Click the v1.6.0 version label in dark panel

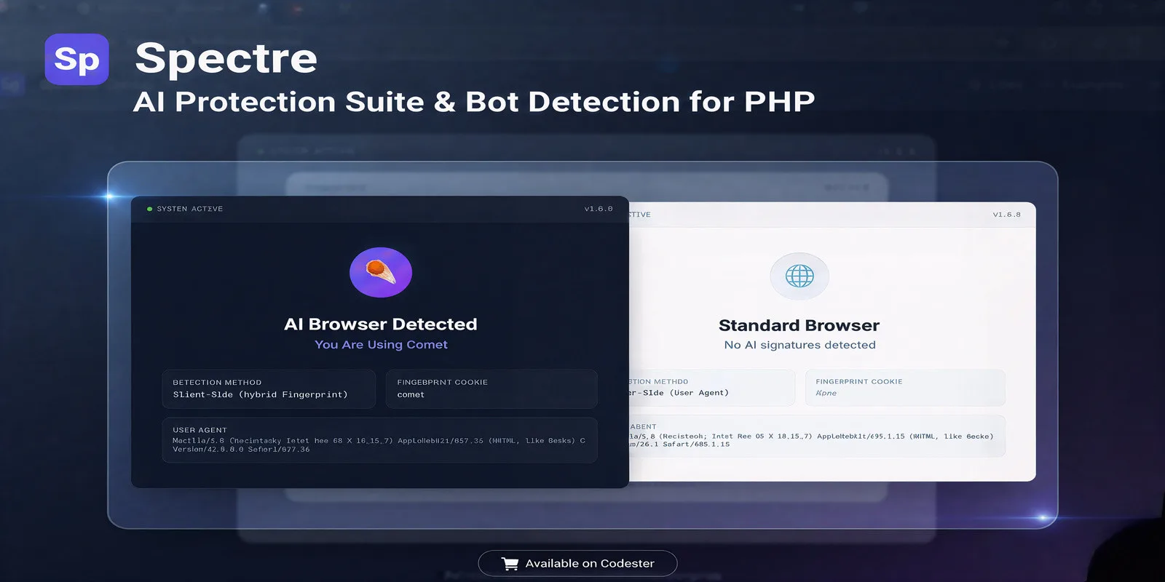click(599, 209)
